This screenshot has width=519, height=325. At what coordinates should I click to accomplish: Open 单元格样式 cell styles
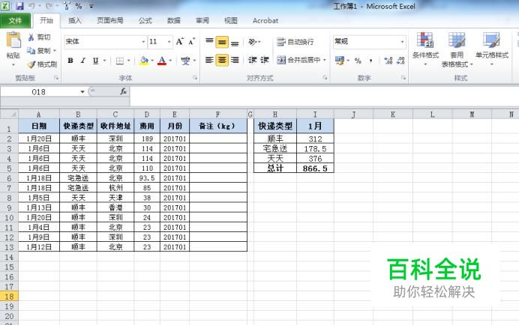(x=492, y=49)
